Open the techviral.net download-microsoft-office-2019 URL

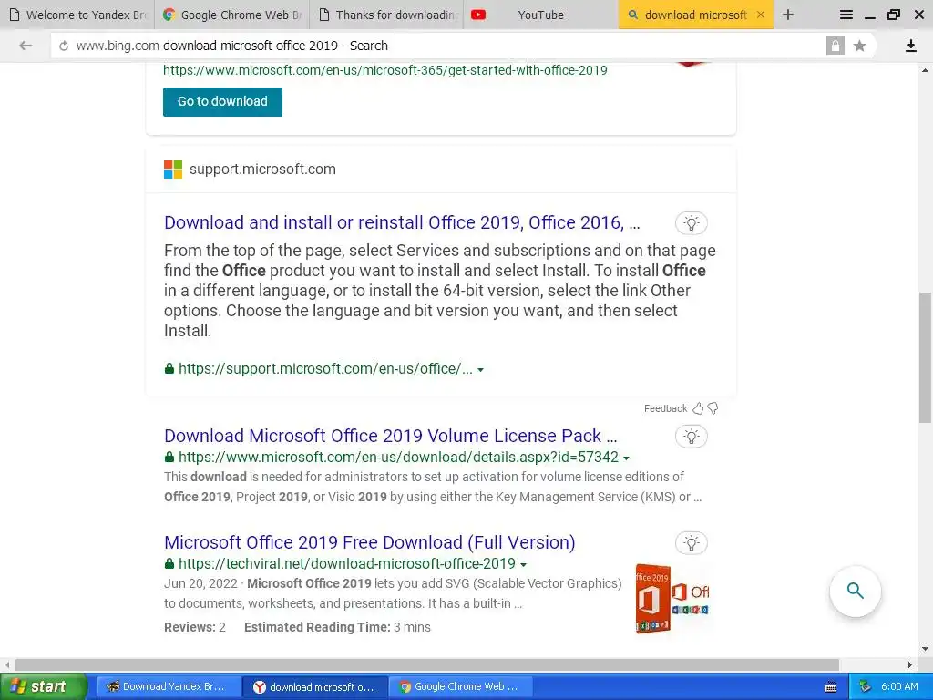point(347,563)
